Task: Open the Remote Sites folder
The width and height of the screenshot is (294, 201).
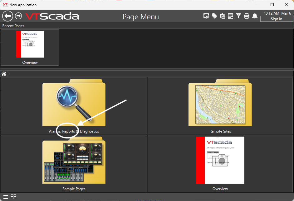Action: point(220,106)
